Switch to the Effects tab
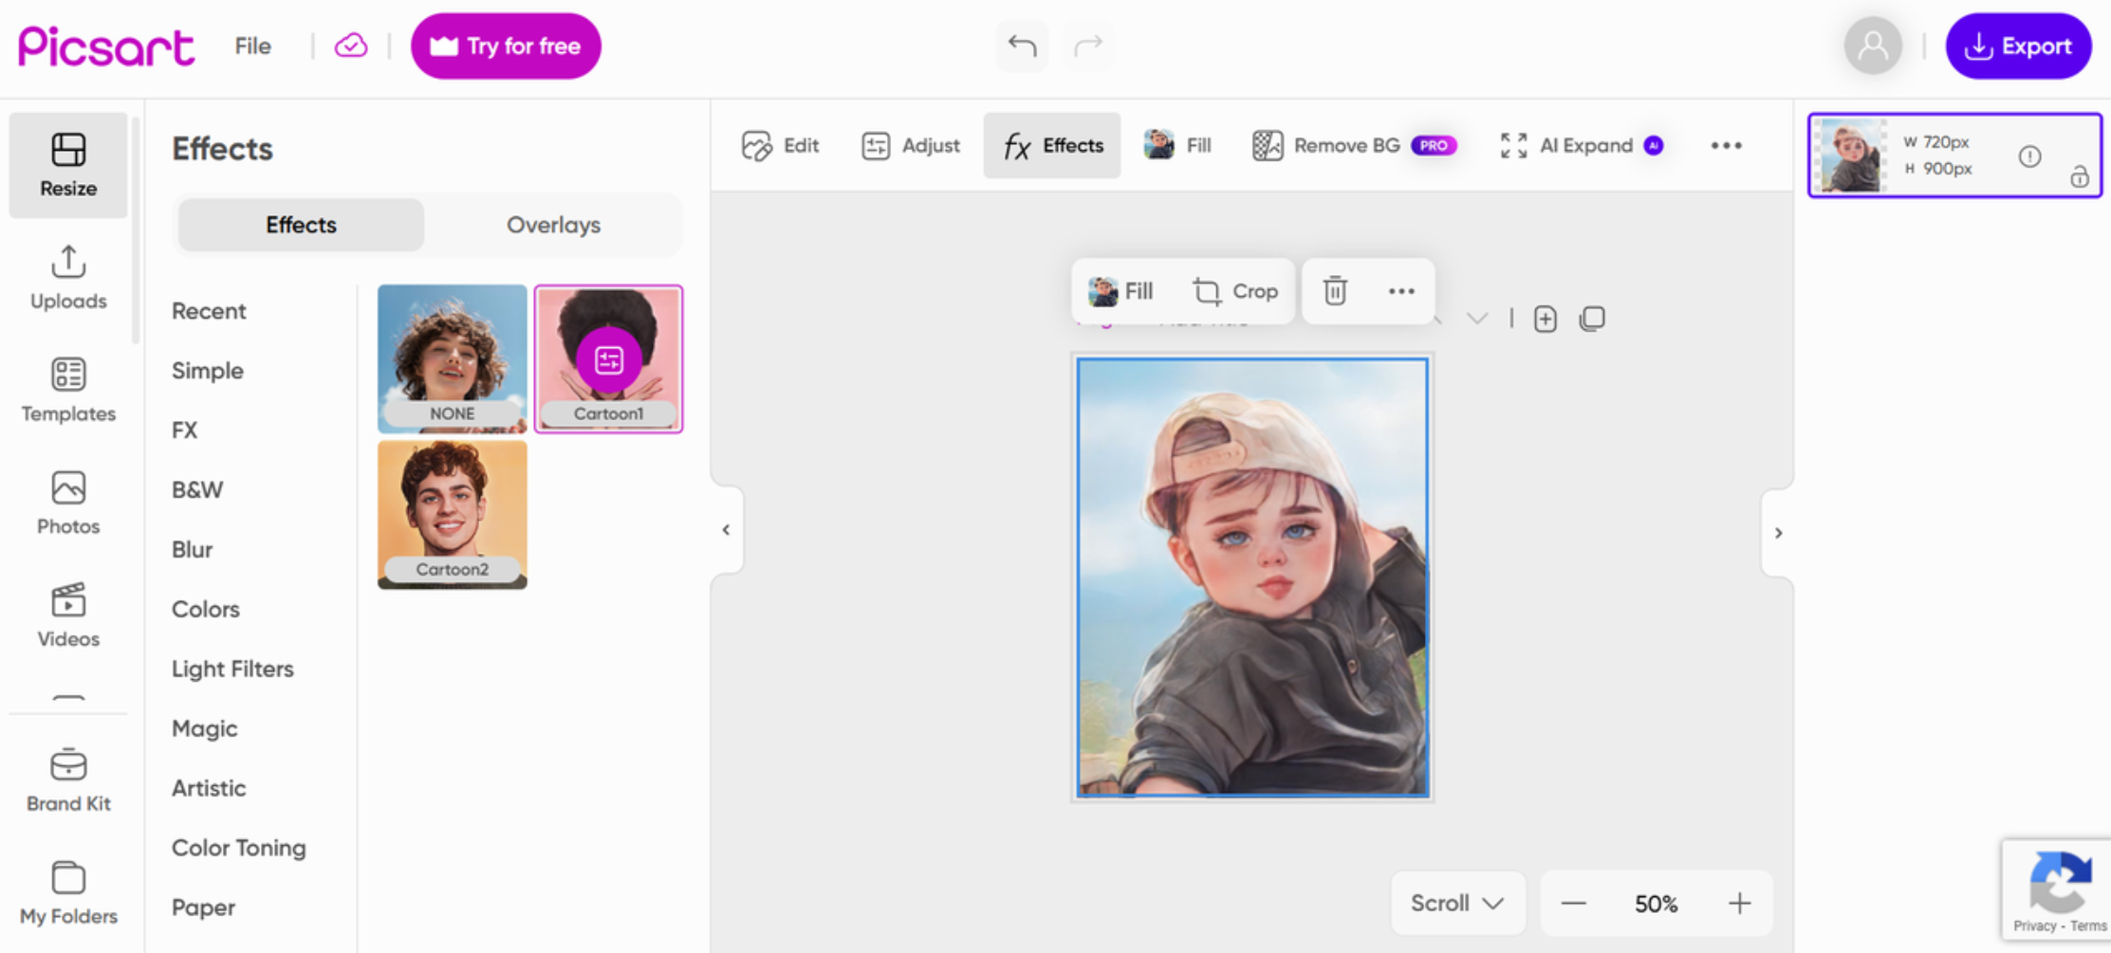Screen dimensions: 2111x953 [x=301, y=225]
